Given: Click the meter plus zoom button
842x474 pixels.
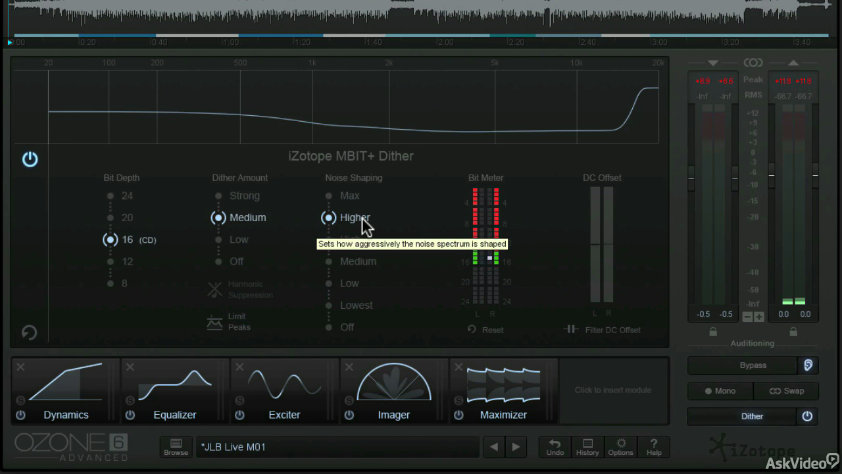Looking at the screenshot, I should tap(758, 317).
